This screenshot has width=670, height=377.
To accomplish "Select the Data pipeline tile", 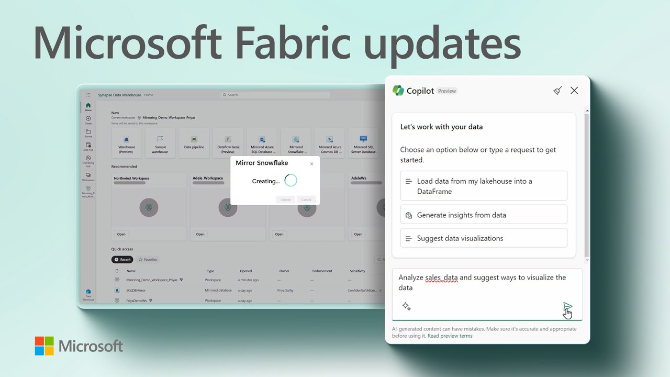I will pyautogui.click(x=194, y=143).
